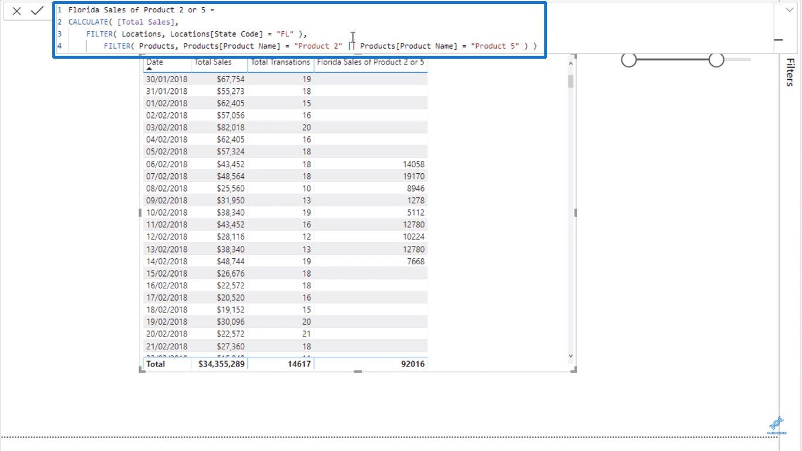Click the $82,018 Total Sales value

[x=230, y=127]
